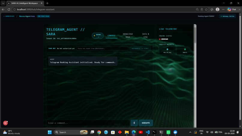The image size is (242, 136).
Task: View site information icon in address bar
Action: point(14,9)
